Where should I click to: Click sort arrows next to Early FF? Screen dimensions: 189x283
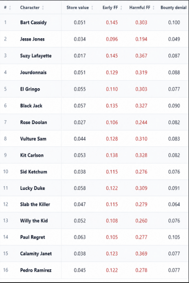(121, 8)
